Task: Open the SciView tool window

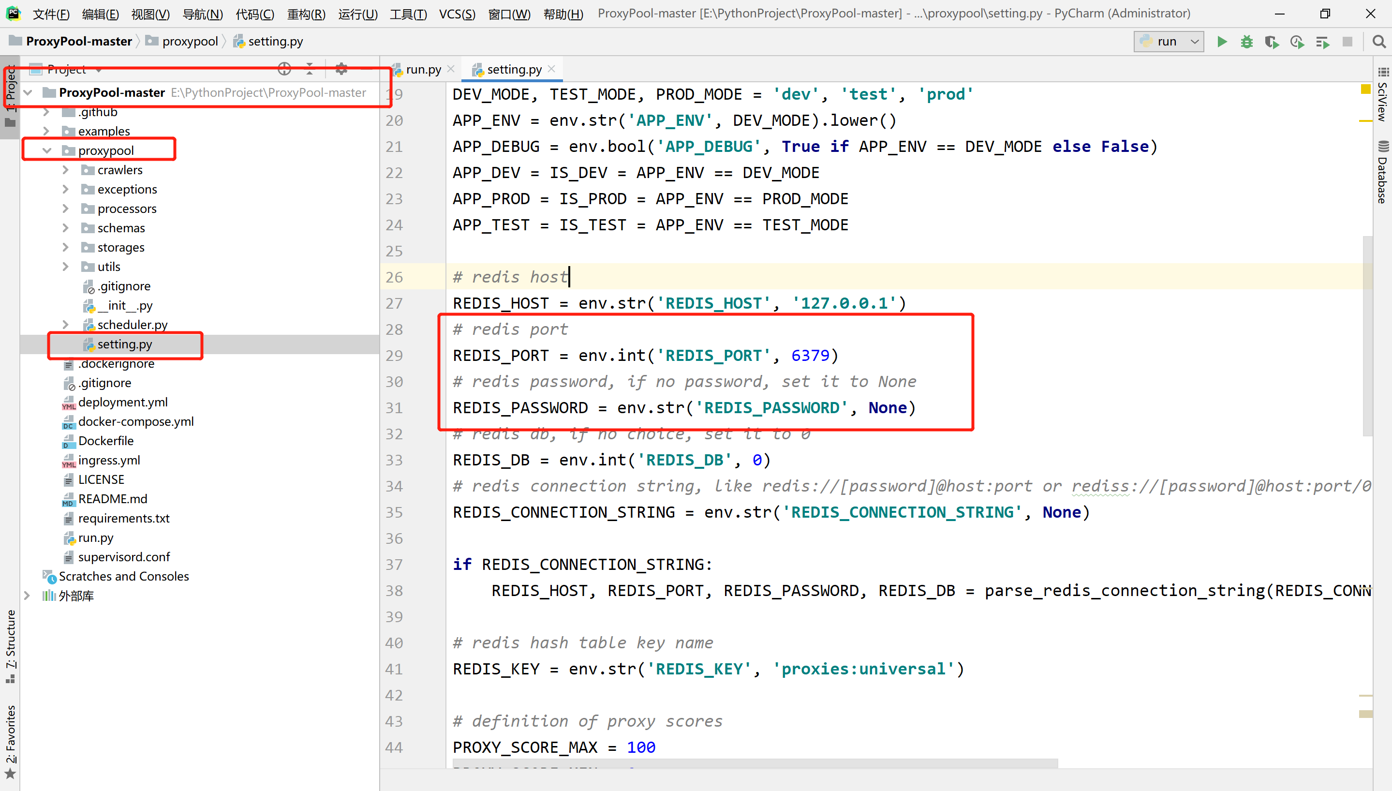Action: tap(1382, 95)
